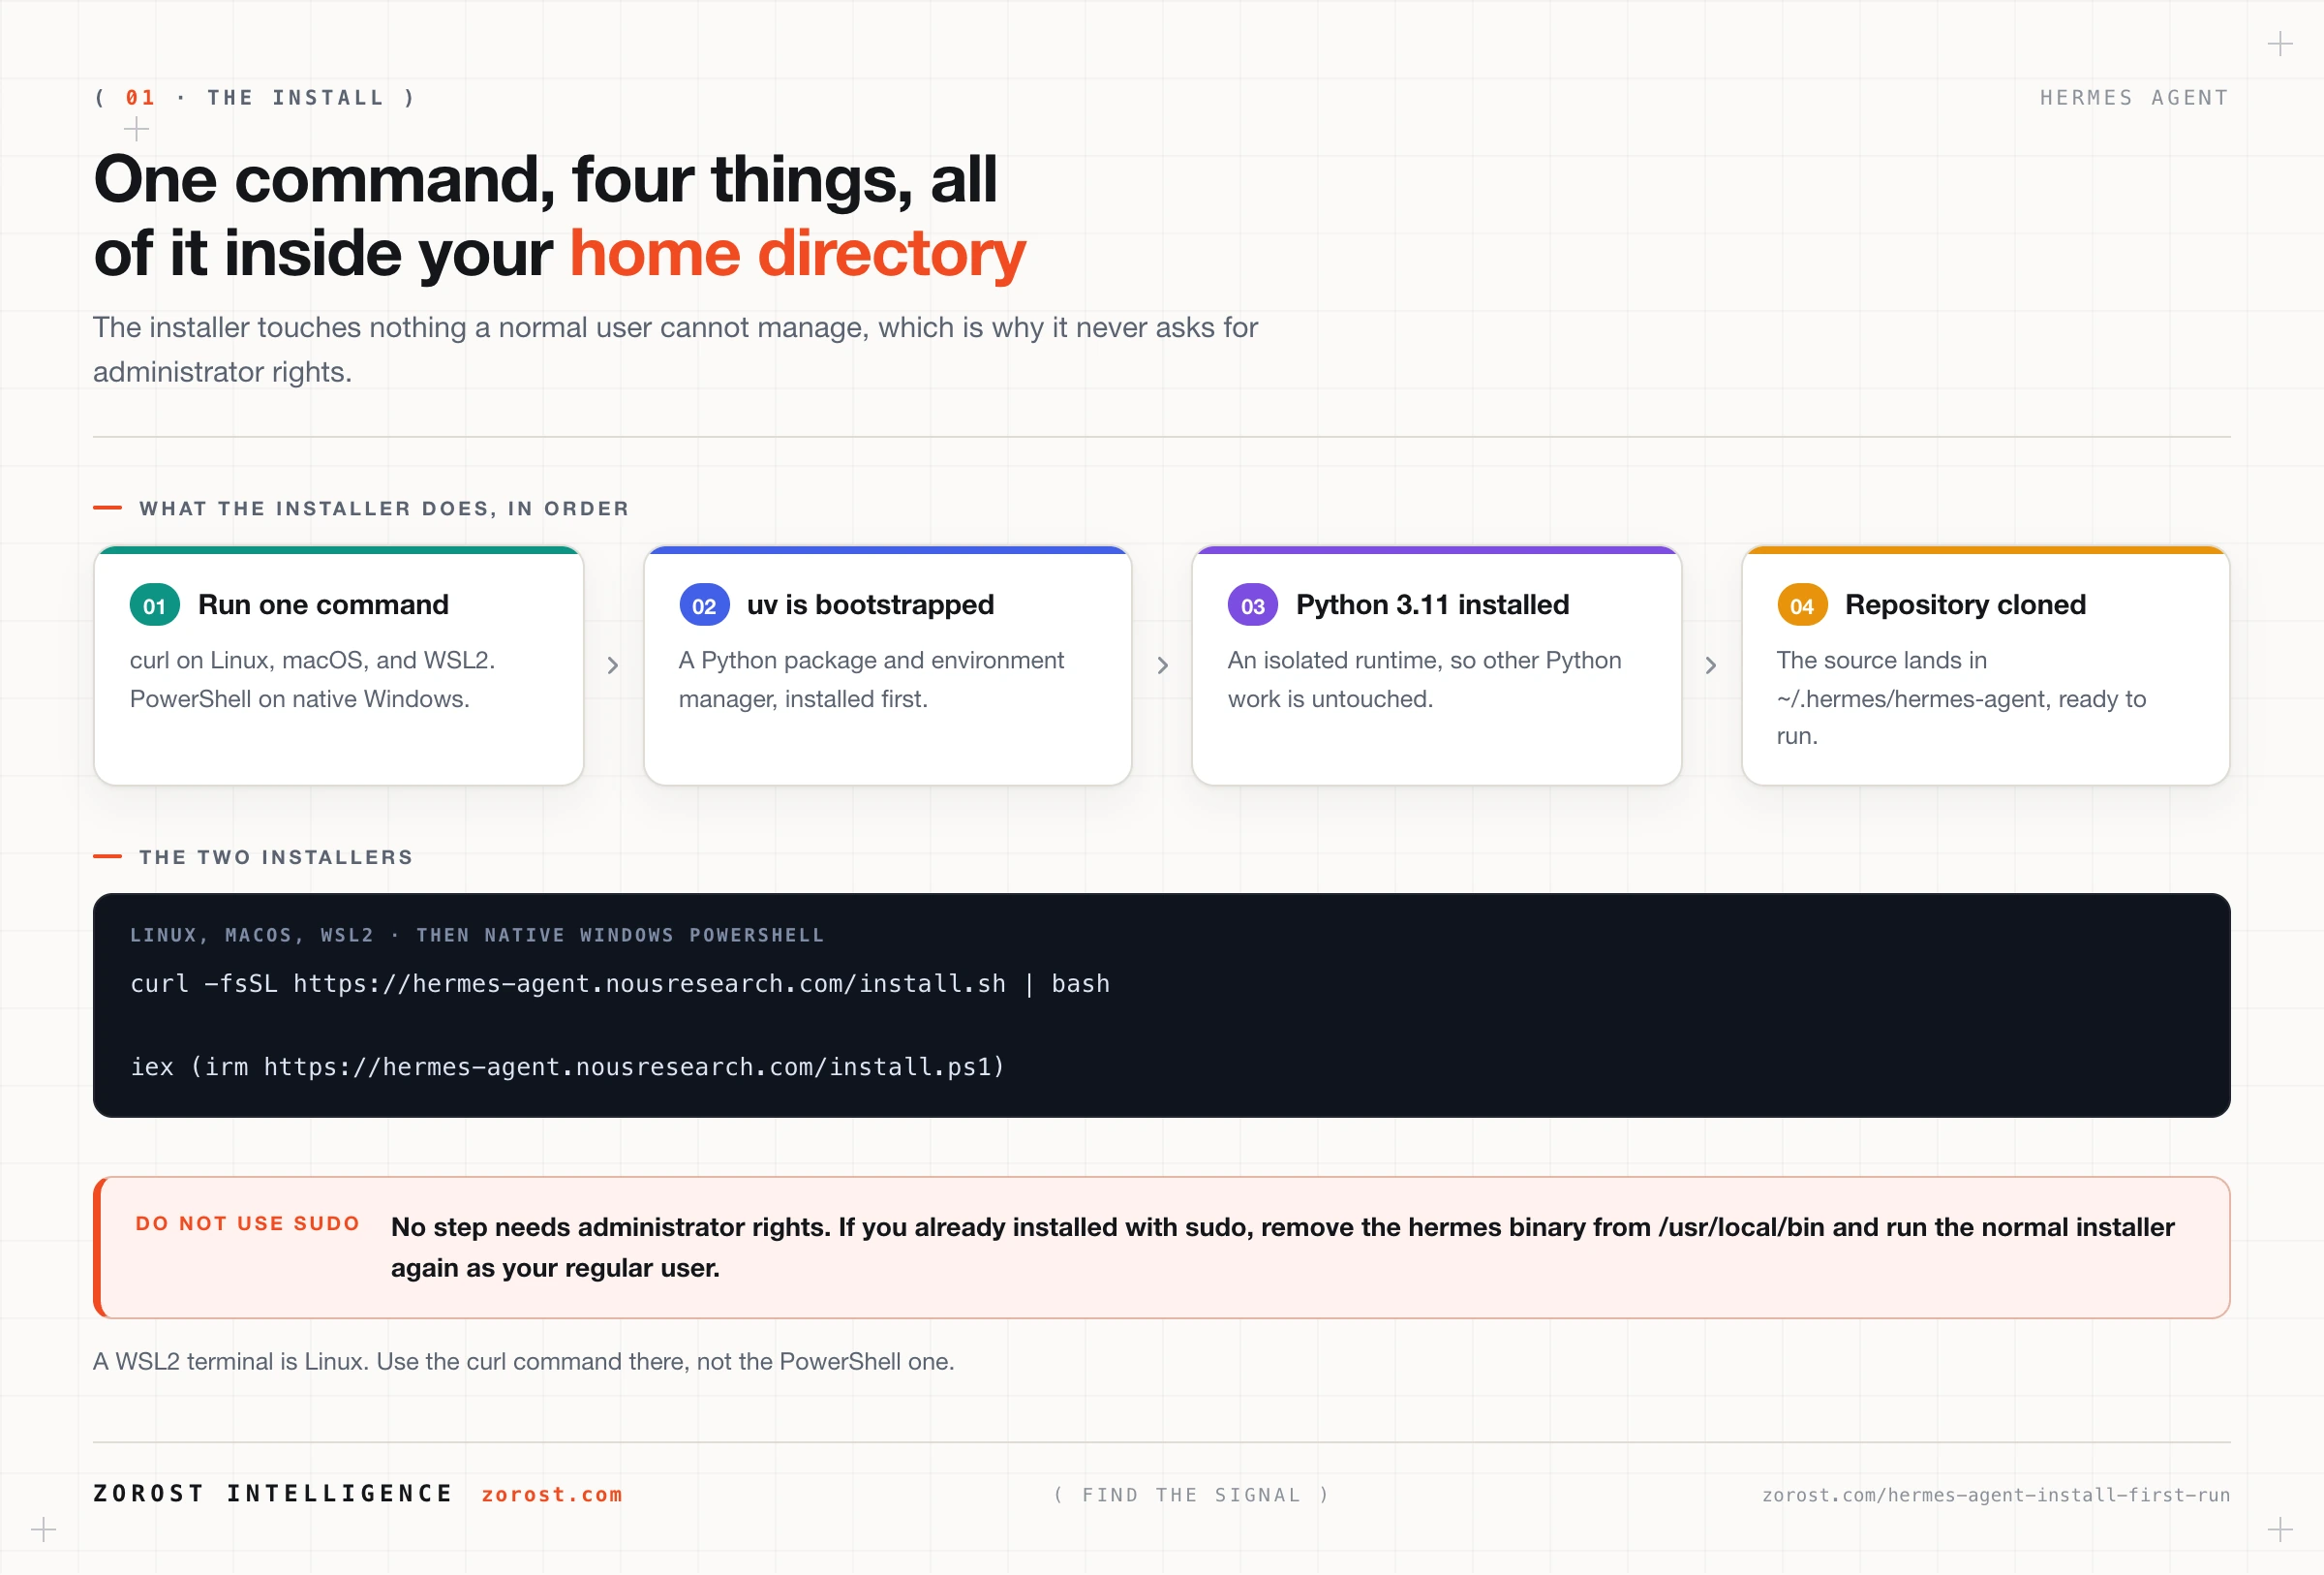Click 'curl on Linux, macOS, and WSL2' description

[x=312, y=680]
